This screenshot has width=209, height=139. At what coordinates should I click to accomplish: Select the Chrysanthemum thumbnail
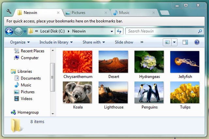tap(77, 62)
